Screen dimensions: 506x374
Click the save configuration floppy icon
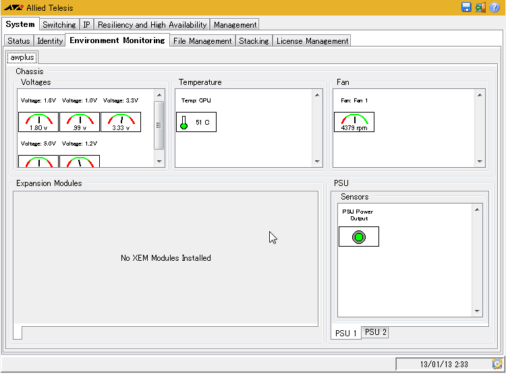click(466, 7)
